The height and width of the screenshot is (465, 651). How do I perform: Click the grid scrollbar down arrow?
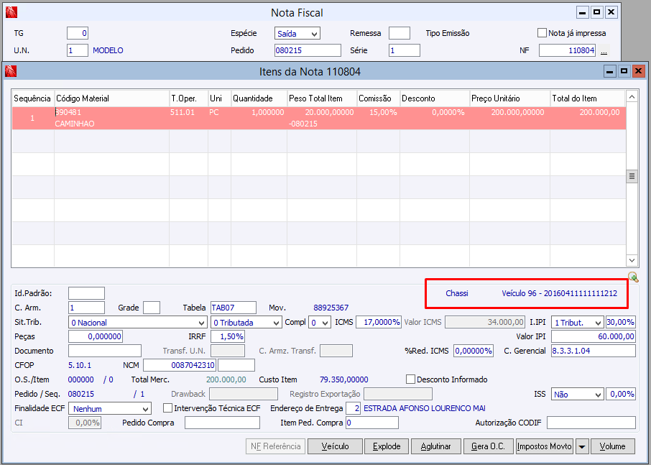pos(632,261)
